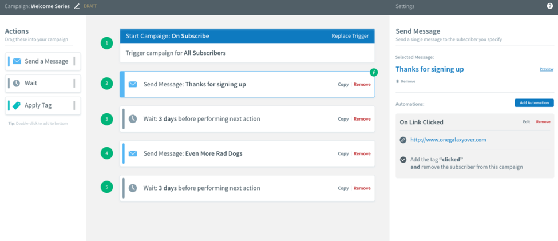Select the first 3 days Wait step
558x241 pixels.
point(229,119)
